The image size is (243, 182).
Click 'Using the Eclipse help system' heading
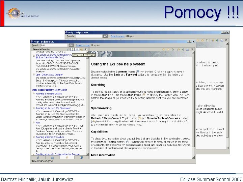coord(118,64)
